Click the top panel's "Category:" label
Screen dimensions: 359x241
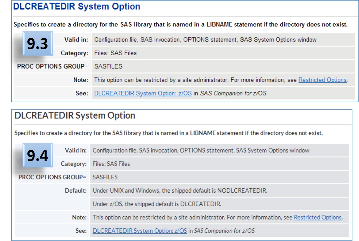coord(75,53)
